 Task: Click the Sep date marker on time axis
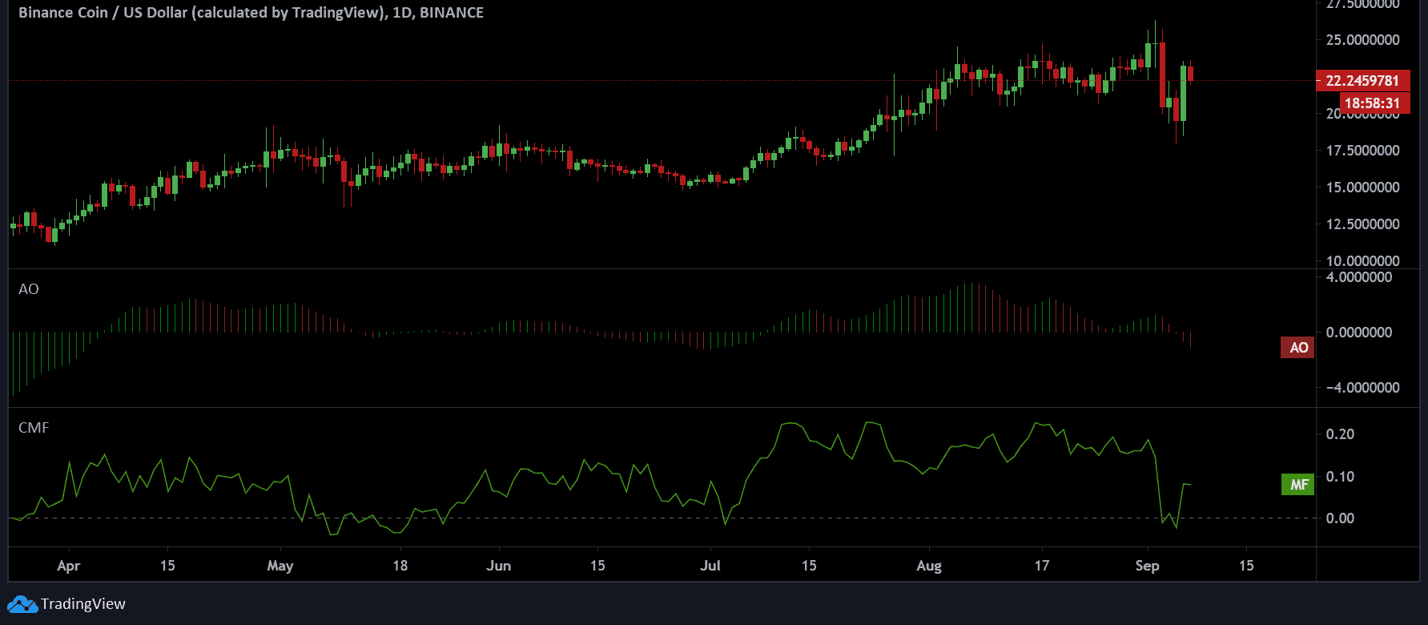(1147, 566)
